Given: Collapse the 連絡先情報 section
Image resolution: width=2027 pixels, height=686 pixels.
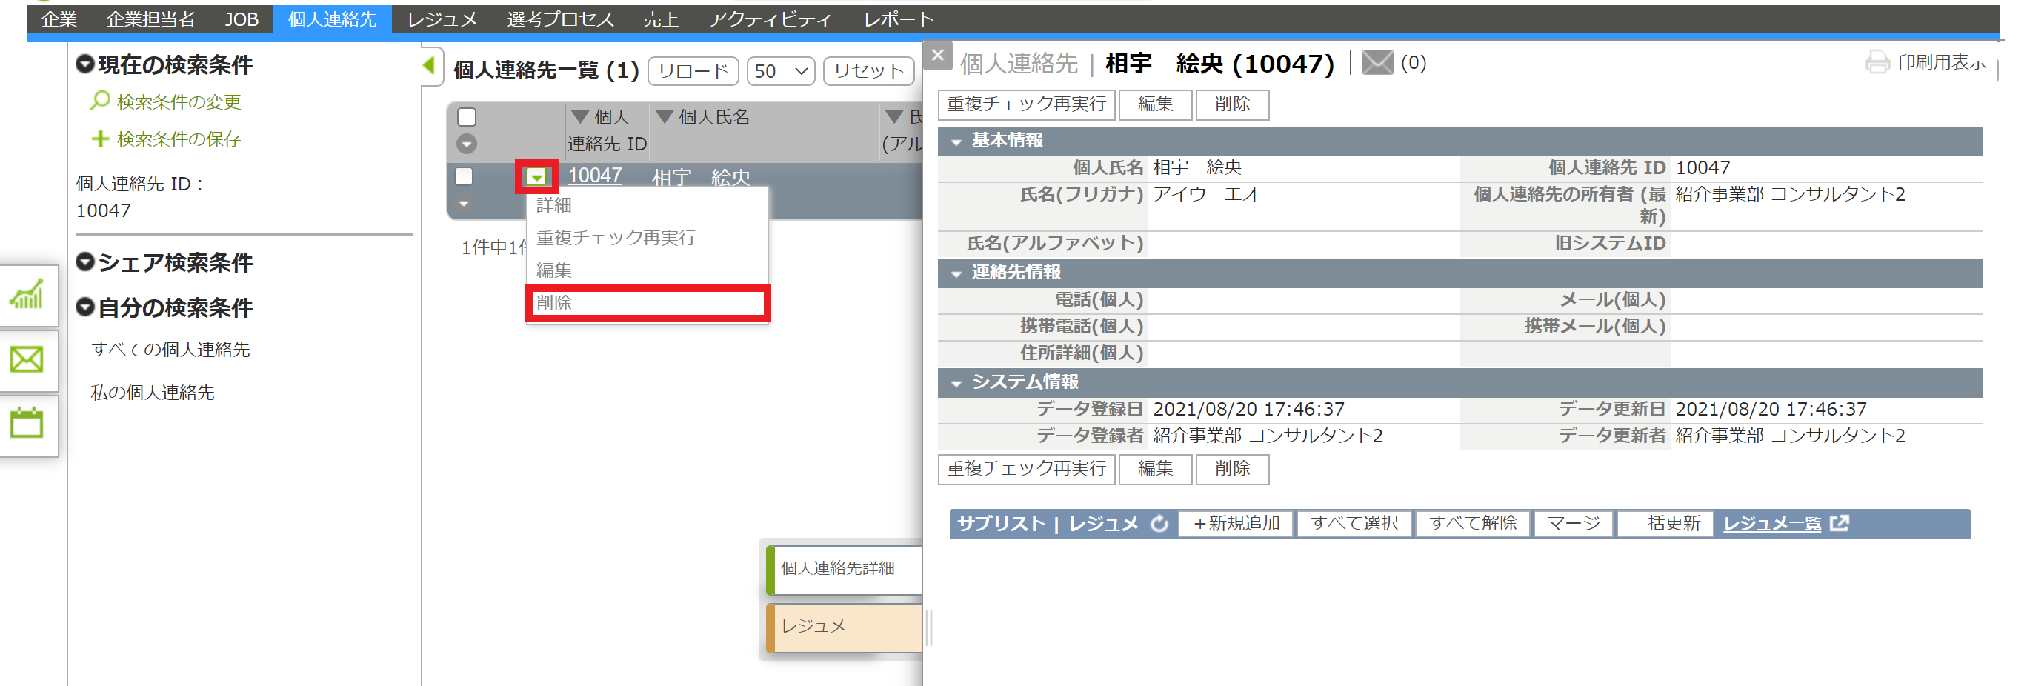Looking at the screenshot, I should click(956, 274).
